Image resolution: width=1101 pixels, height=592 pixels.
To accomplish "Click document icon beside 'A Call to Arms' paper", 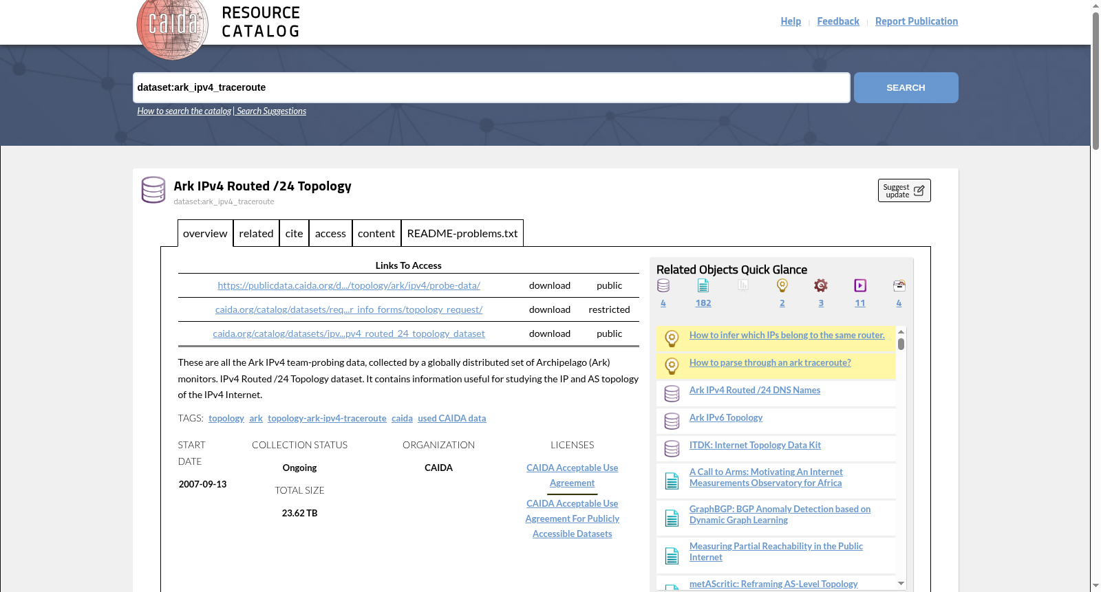I will pos(672,481).
